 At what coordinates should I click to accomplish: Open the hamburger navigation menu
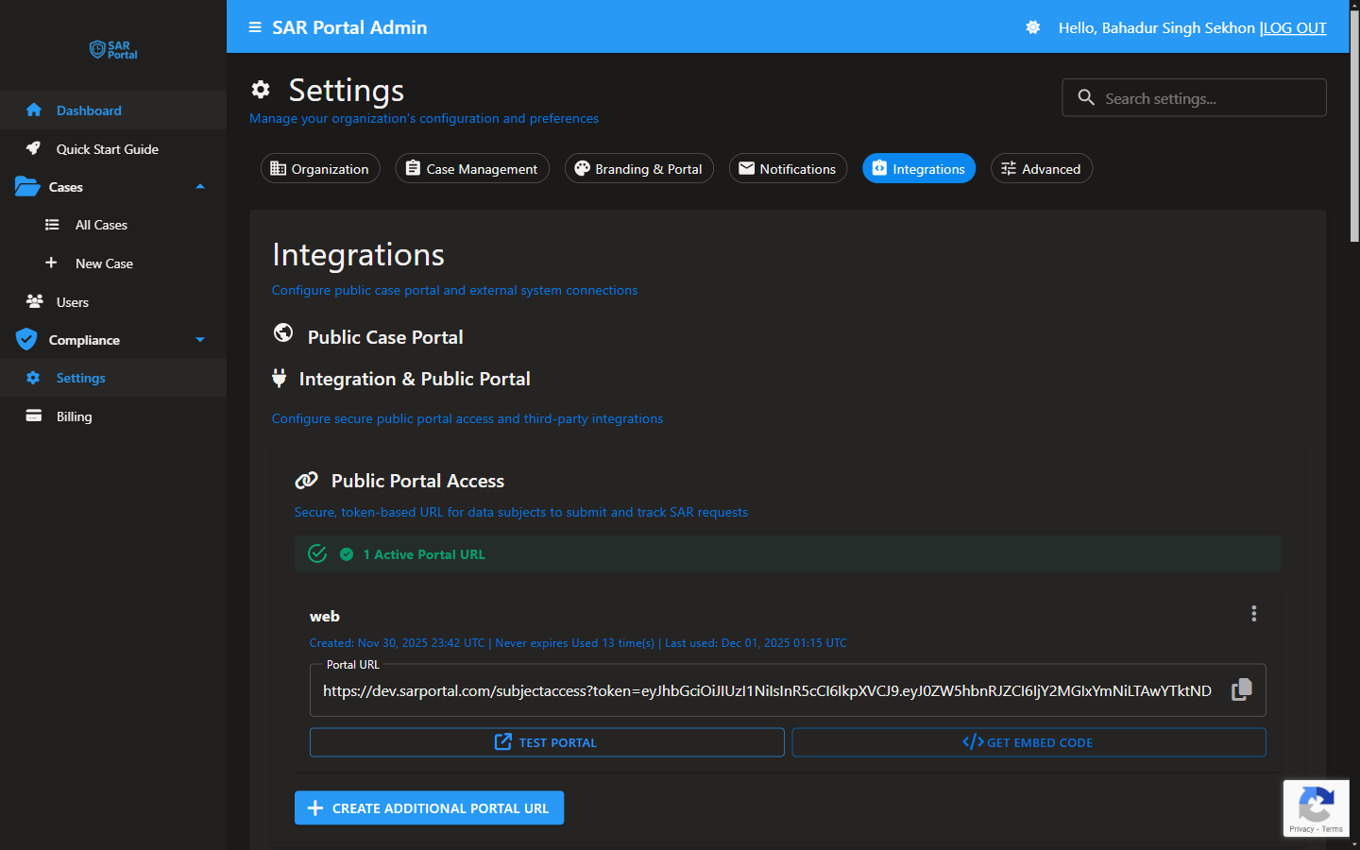coord(255,27)
